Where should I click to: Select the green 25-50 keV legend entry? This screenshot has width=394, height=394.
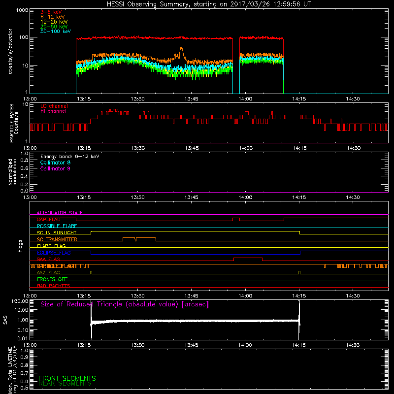(x=54, y=27)
